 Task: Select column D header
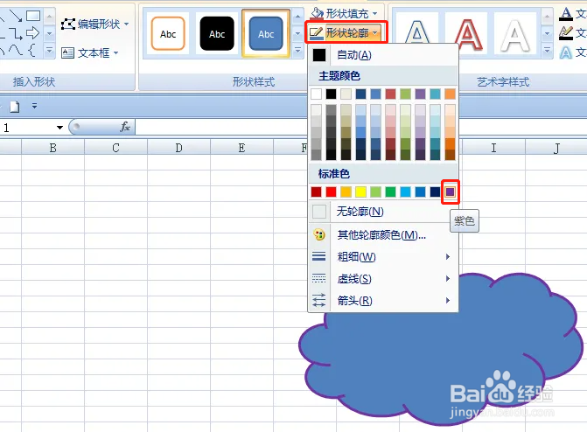tap(179, 148)
